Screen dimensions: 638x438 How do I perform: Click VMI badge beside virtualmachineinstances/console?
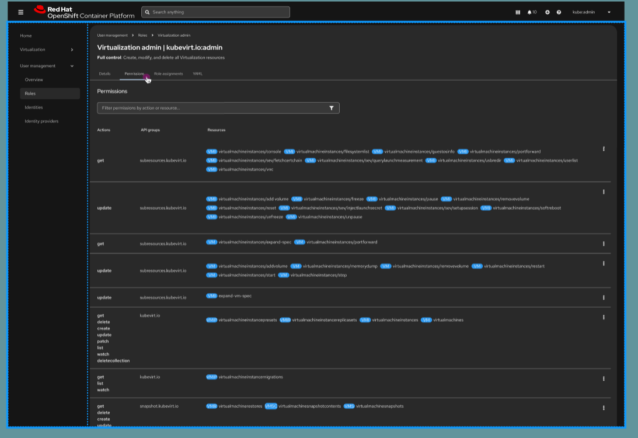click(211, 151)
